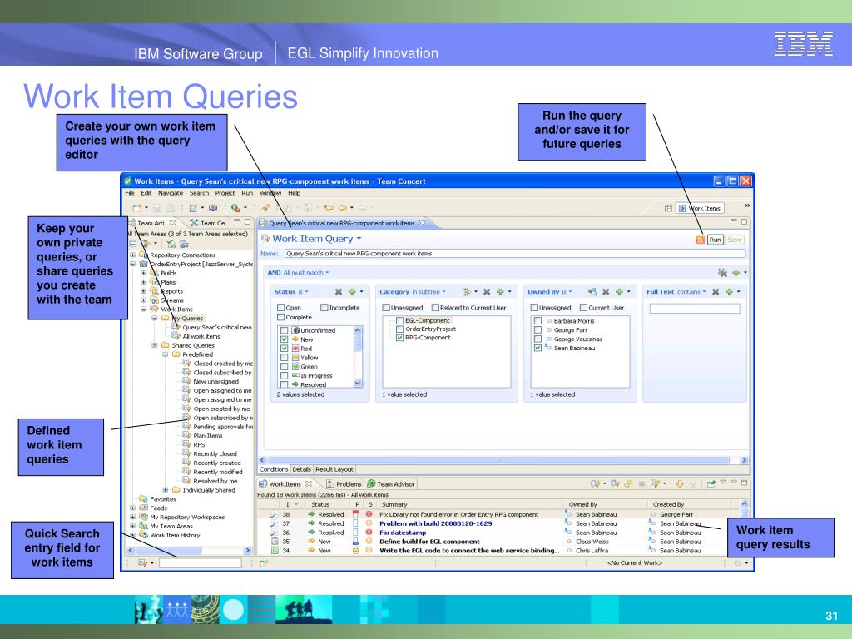The image size is (852, 639).
Task: Collapse the OrderEntryProject tree node
Action: tap(132, 264)
